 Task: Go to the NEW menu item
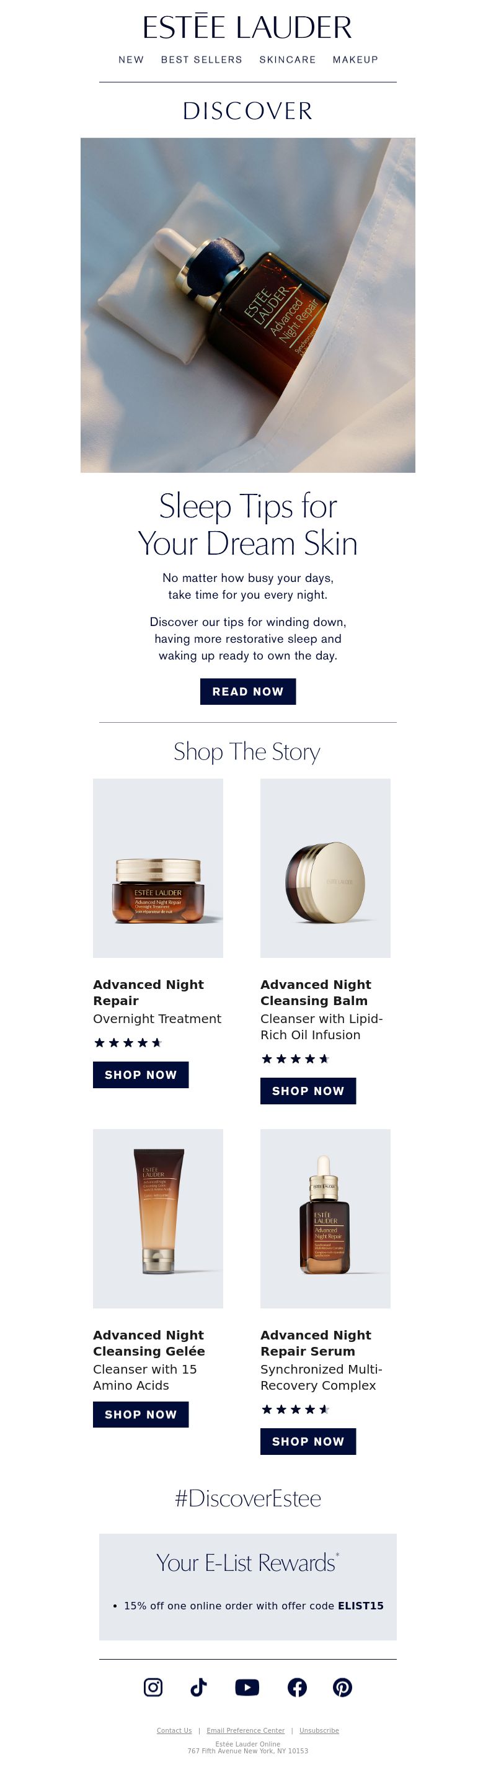click(131, 60)
